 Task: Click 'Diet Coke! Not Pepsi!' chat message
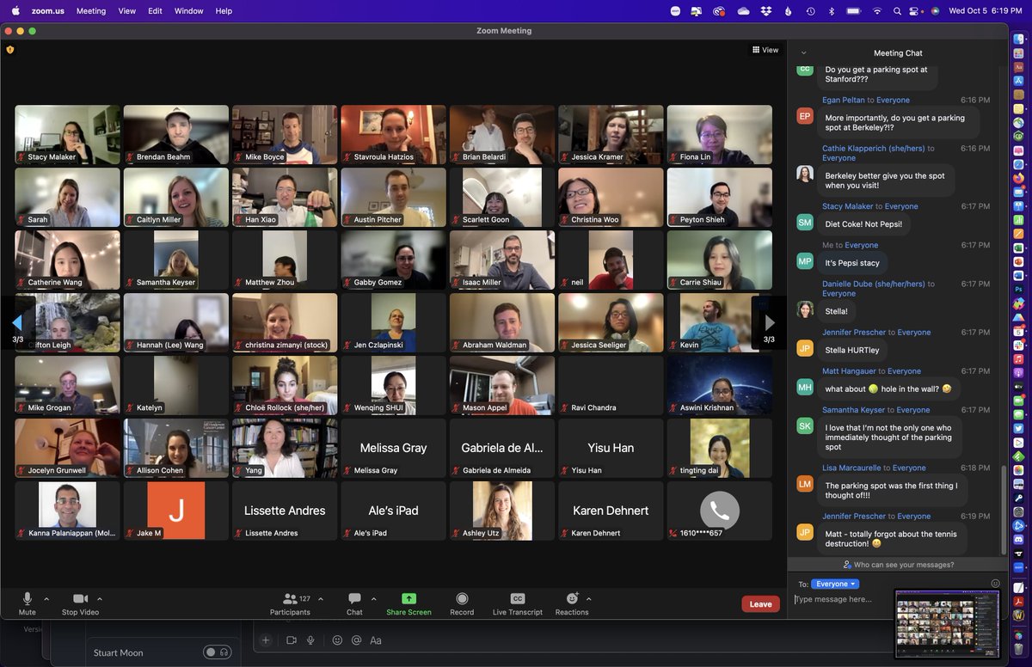(864, 223)
